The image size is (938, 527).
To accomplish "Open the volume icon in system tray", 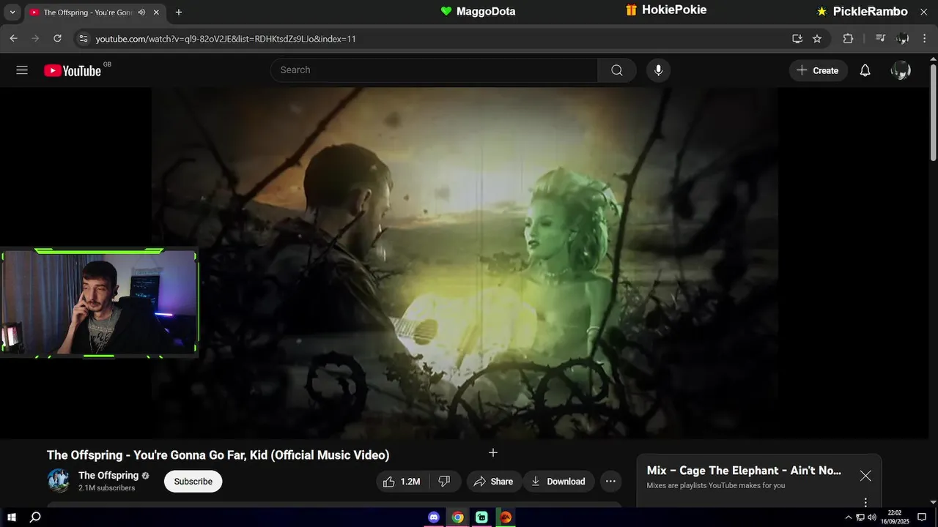I will pos(872,517).
